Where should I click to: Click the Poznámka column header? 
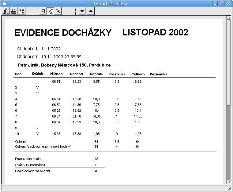pyautogui.click(x=158, y=74)
